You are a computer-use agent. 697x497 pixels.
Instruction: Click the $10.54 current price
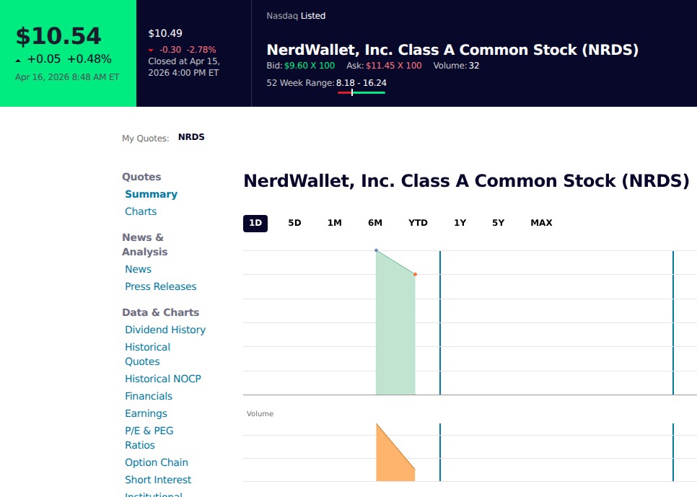[x=58, y=36]
